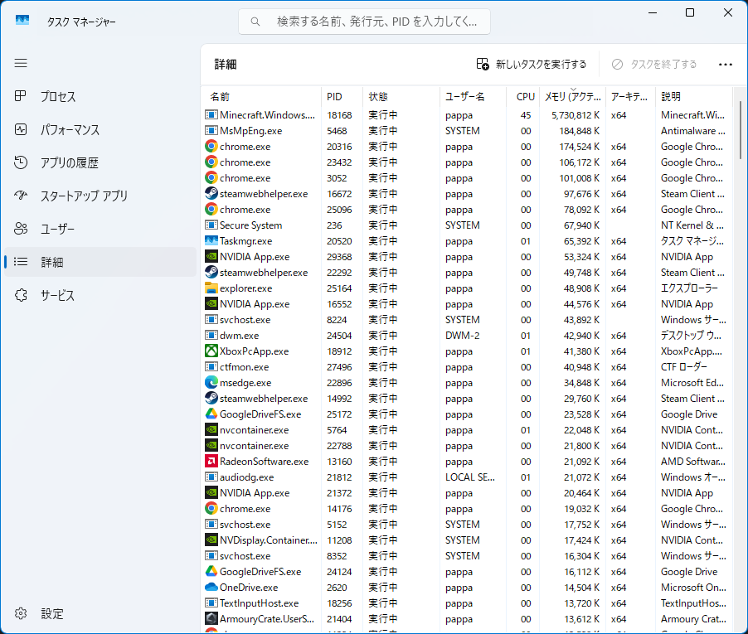This screenshot has height=634, width=748.
Task: Click the Secure System process icon
Action: [211, 225]
